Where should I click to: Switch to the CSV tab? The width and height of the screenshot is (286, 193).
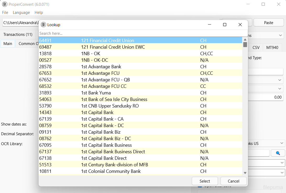256,48
